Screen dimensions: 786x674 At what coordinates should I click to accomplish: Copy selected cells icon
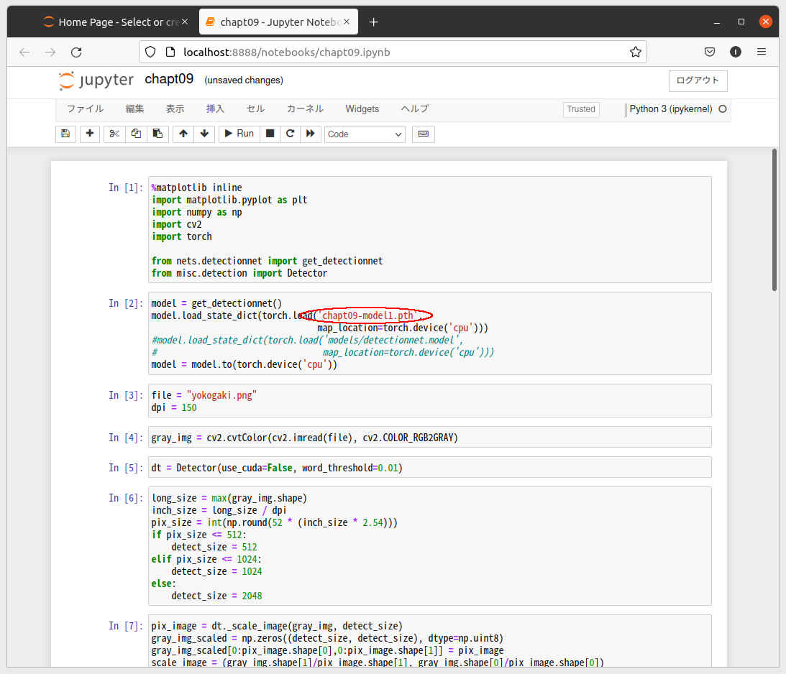[136, 134]
